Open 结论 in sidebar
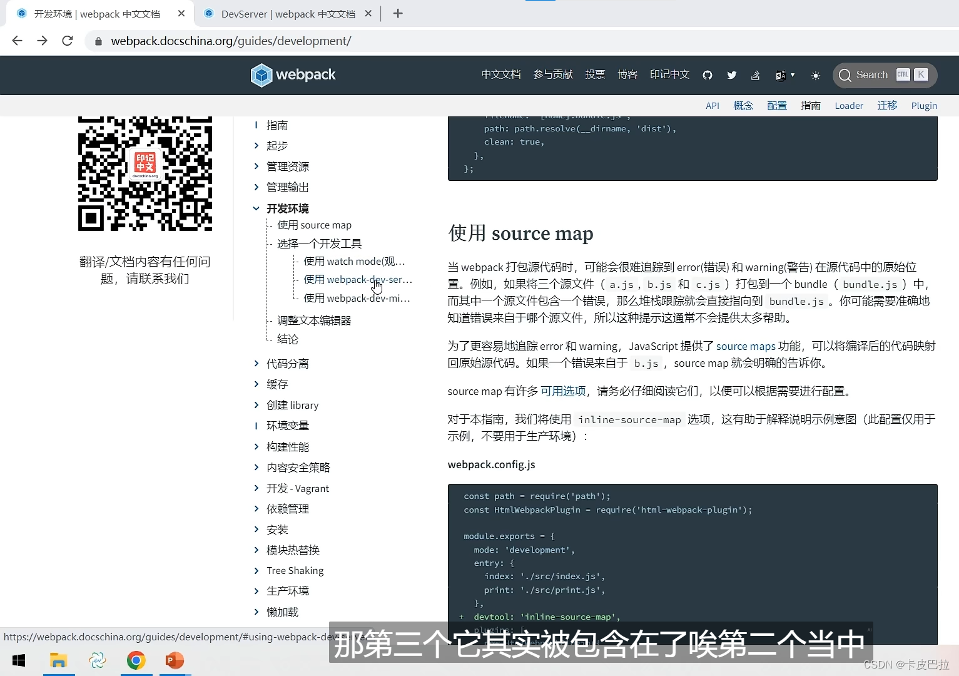The width and height of the screenshot is (959, 676). (x=288, y=339)
